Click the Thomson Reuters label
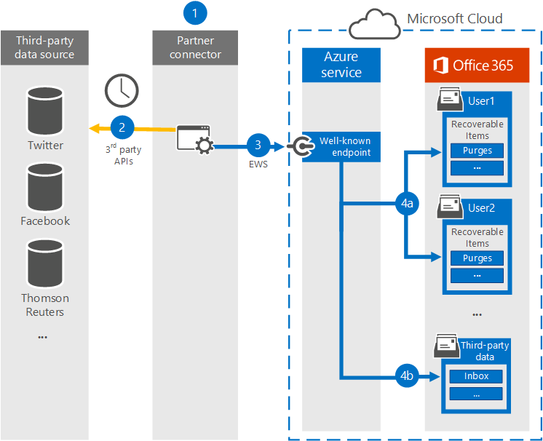Image resolution: width=543 pixels, height=441 pixels. [x=45, y=305]
